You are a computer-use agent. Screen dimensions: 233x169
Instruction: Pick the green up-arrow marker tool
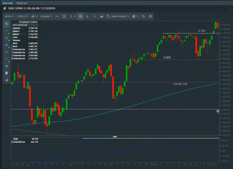pos(6,59)
